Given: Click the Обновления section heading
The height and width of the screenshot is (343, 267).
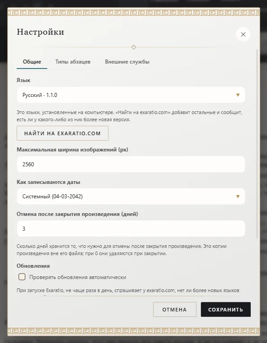Looking at the screenshot, I should [x=33, y=266].
